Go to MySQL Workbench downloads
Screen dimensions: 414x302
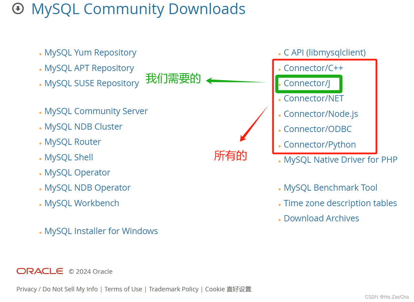tap(82, 203)
